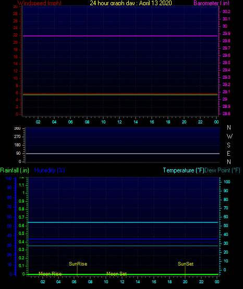Click the Temperature (°F) legend label
The image size is (243, 289).
tap(184, 170)
